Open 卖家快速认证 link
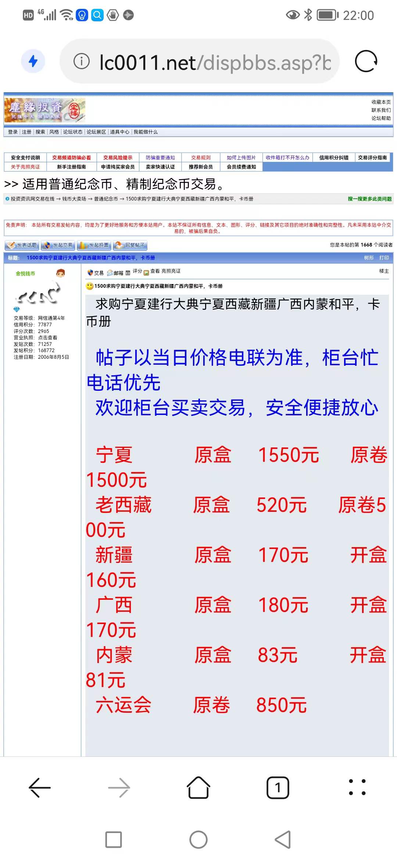Viewport: 397px width, 861px height. pos(160,167)
